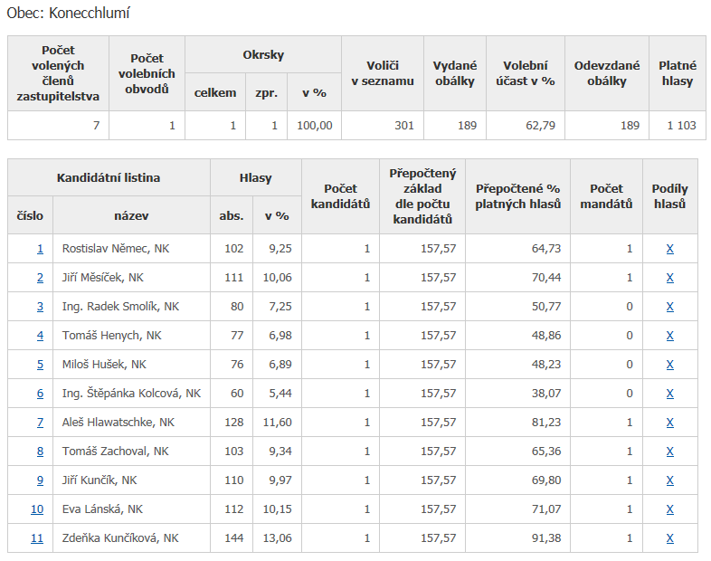The image size is (711, 561).
Task: Open candidate list number 5 link
Action: tap(40, 365)
